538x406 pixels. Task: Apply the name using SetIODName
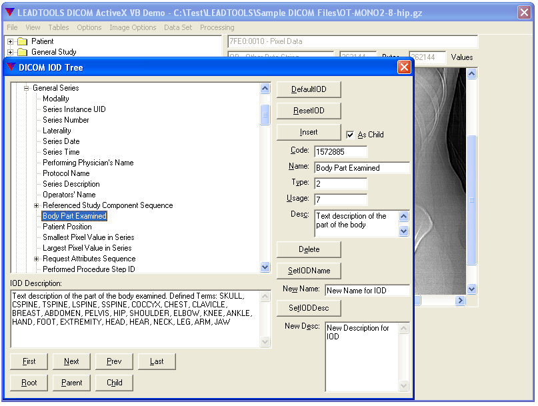(x=308, y=271)
